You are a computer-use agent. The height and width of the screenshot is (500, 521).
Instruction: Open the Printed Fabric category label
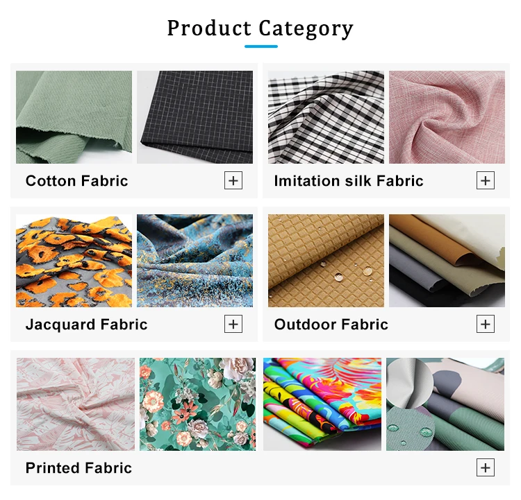(x=78, y=468)
